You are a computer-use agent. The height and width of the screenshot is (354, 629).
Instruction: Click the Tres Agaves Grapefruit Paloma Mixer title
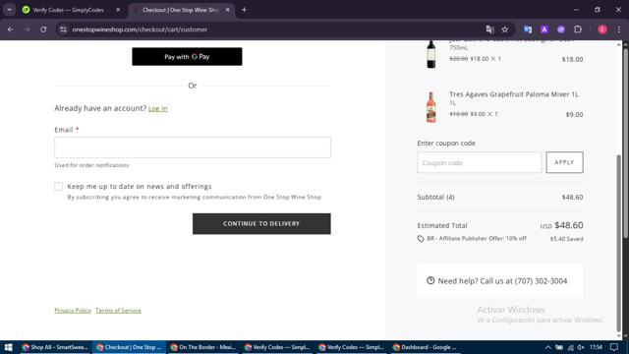tap(514, 94)
